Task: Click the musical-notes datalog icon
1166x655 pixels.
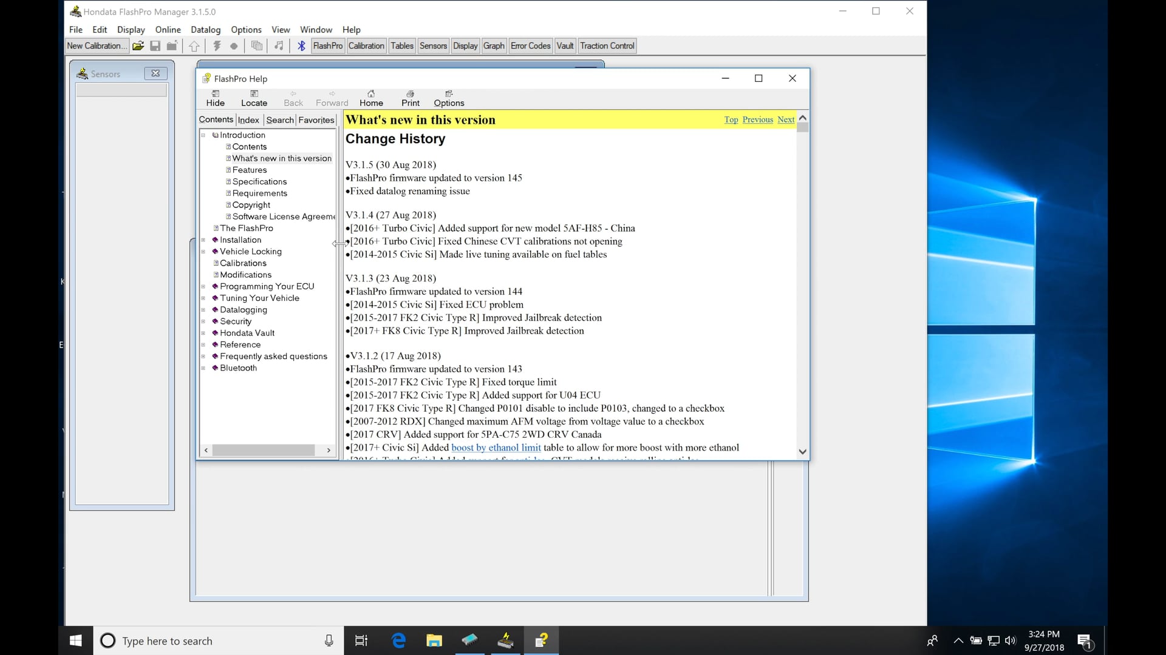Action: (x=279, y=45)
